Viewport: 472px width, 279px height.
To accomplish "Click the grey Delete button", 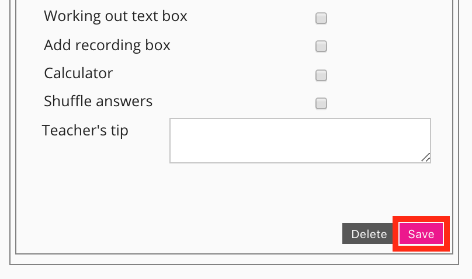I will (369, 234).
